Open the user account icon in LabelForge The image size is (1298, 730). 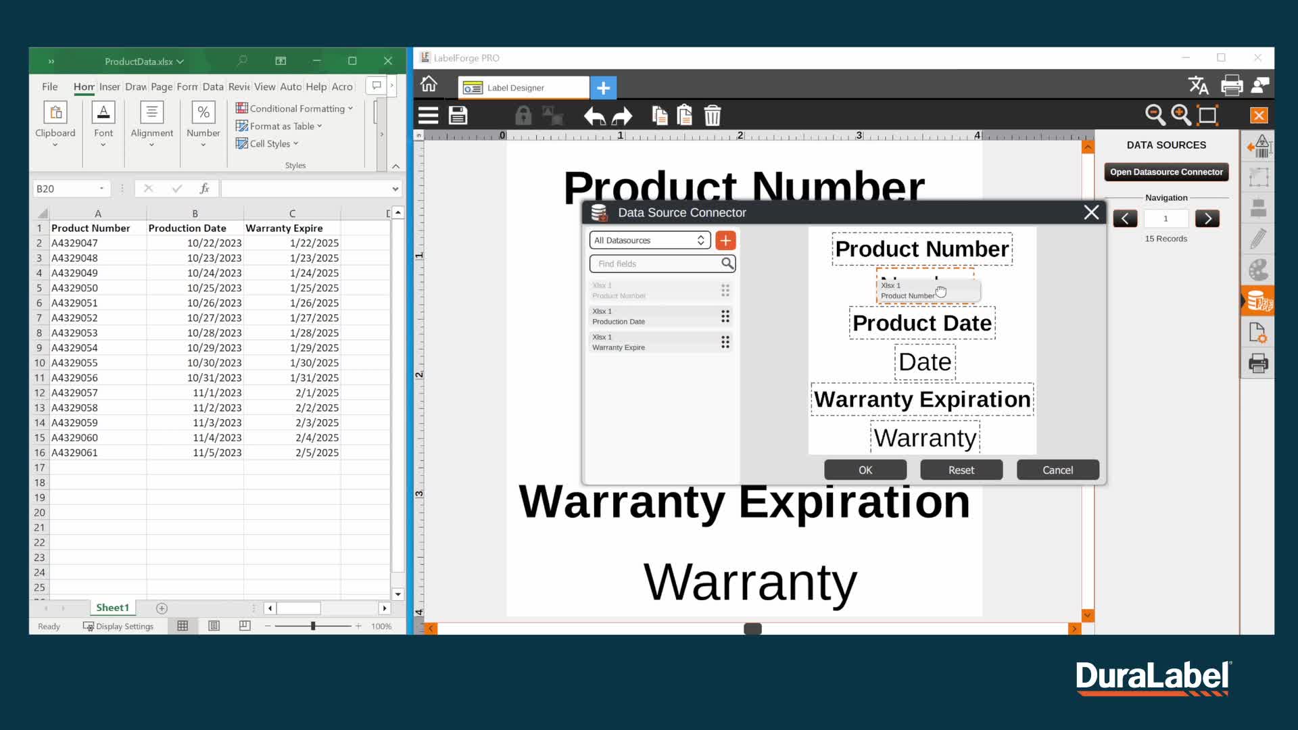point(1260,85)
